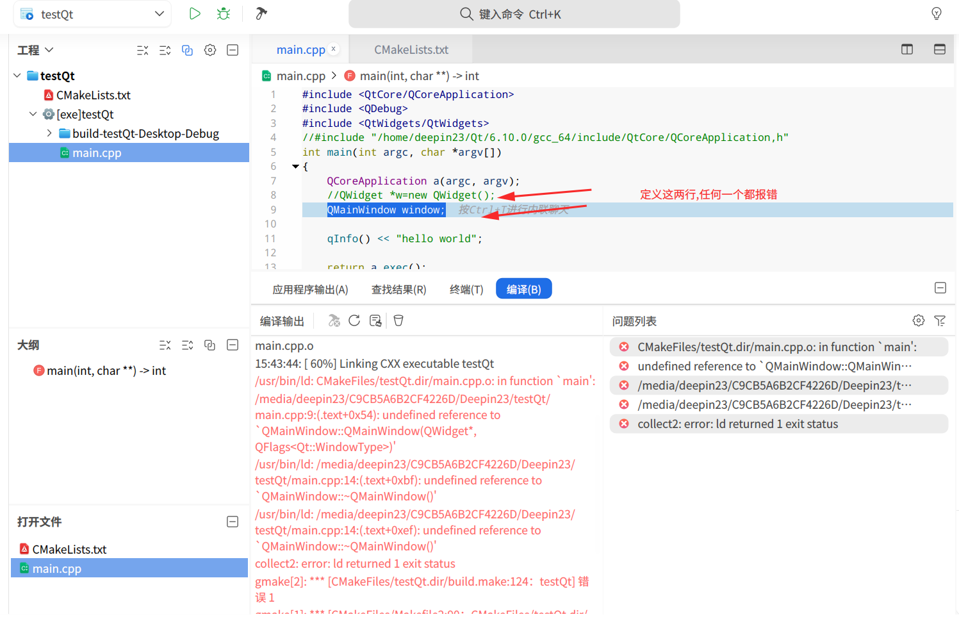The height and width of the screenshot is (619, 959).
Task: Select CMakeLists.txt in the project tree
Action: tap(94, 95)
